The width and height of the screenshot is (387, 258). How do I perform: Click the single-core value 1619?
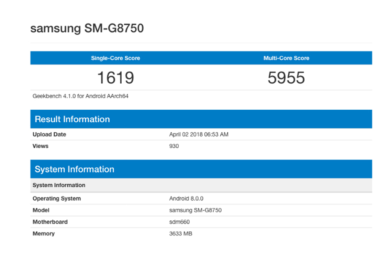[x=115, y=78]
